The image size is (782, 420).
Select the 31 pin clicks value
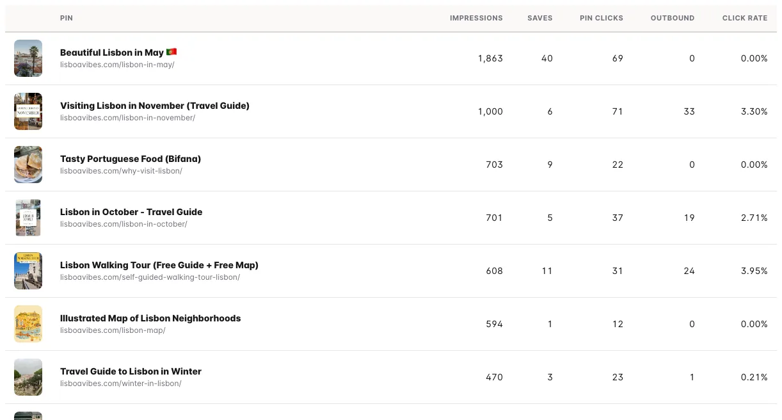click(x=618, y=271)
